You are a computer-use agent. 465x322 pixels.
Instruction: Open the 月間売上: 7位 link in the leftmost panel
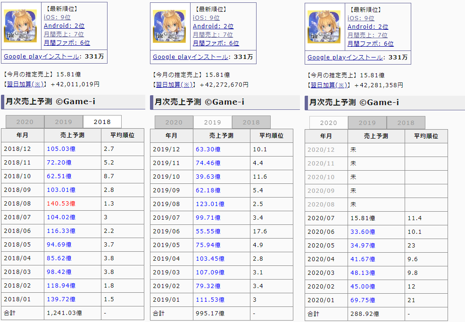coord(64,34)
